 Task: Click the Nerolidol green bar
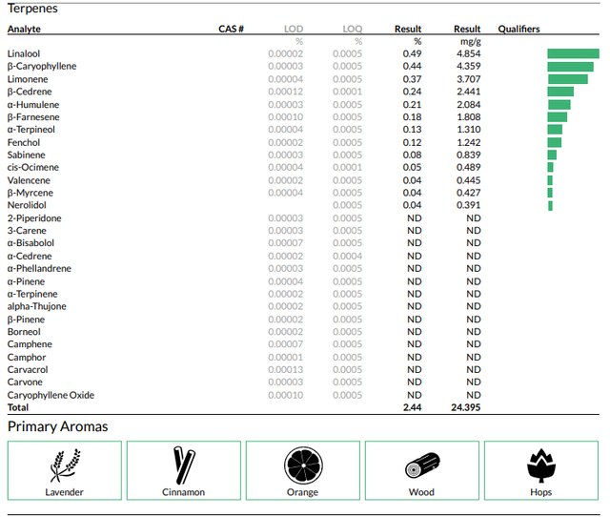click(550, 205)
